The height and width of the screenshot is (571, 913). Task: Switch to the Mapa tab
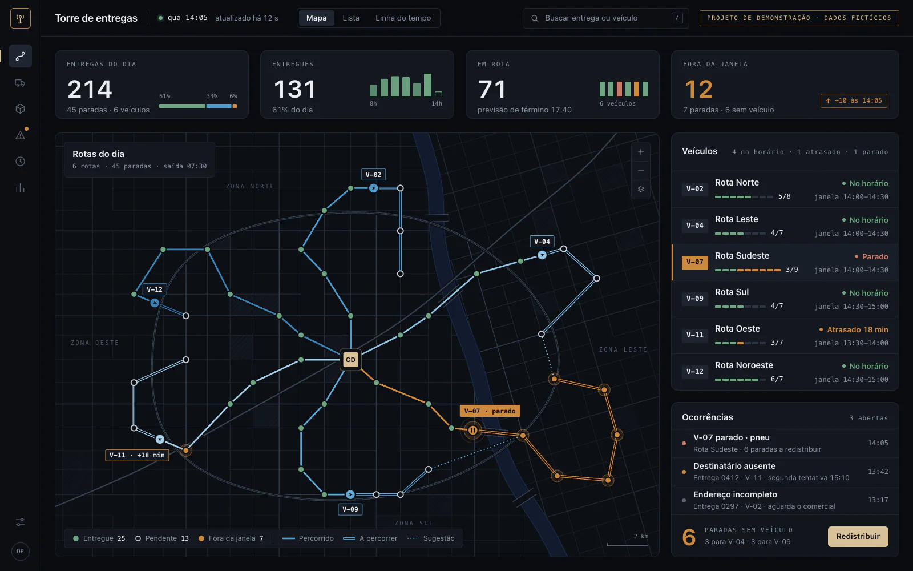[316, 18]
